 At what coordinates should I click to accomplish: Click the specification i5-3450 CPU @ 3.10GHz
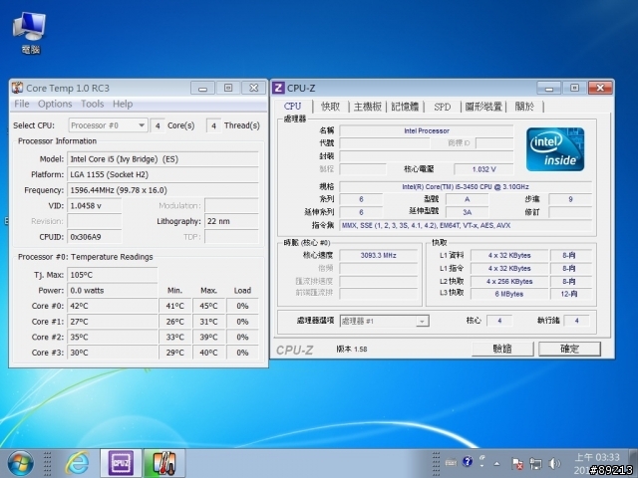click(466, 187)
